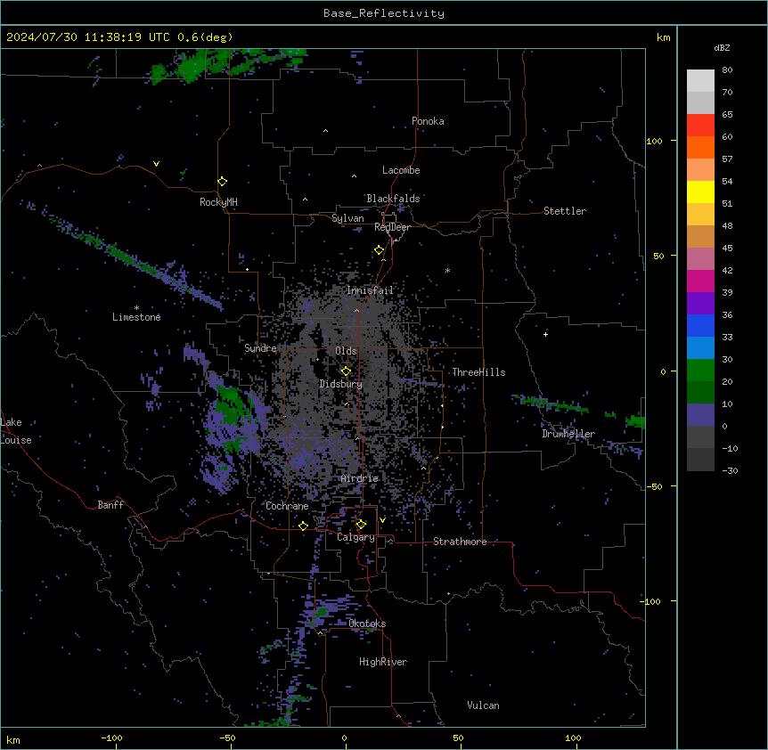The height and width of the screenshot is (750, 768).
Task: Click the yellow V marker east of Calgary diamond
Action: coord(382,520)
